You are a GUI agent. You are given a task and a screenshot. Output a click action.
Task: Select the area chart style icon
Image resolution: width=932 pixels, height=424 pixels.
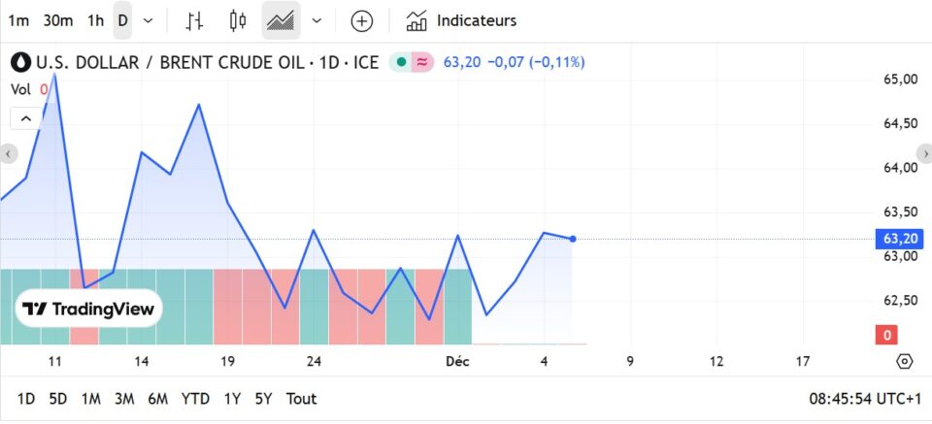pos(281,20)
